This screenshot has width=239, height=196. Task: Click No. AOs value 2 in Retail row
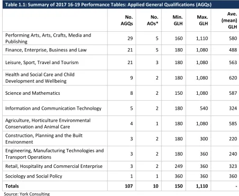click(157, 166)
